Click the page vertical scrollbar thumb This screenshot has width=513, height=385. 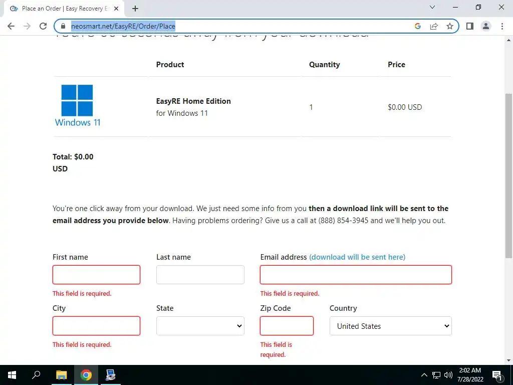click(508, 175)
